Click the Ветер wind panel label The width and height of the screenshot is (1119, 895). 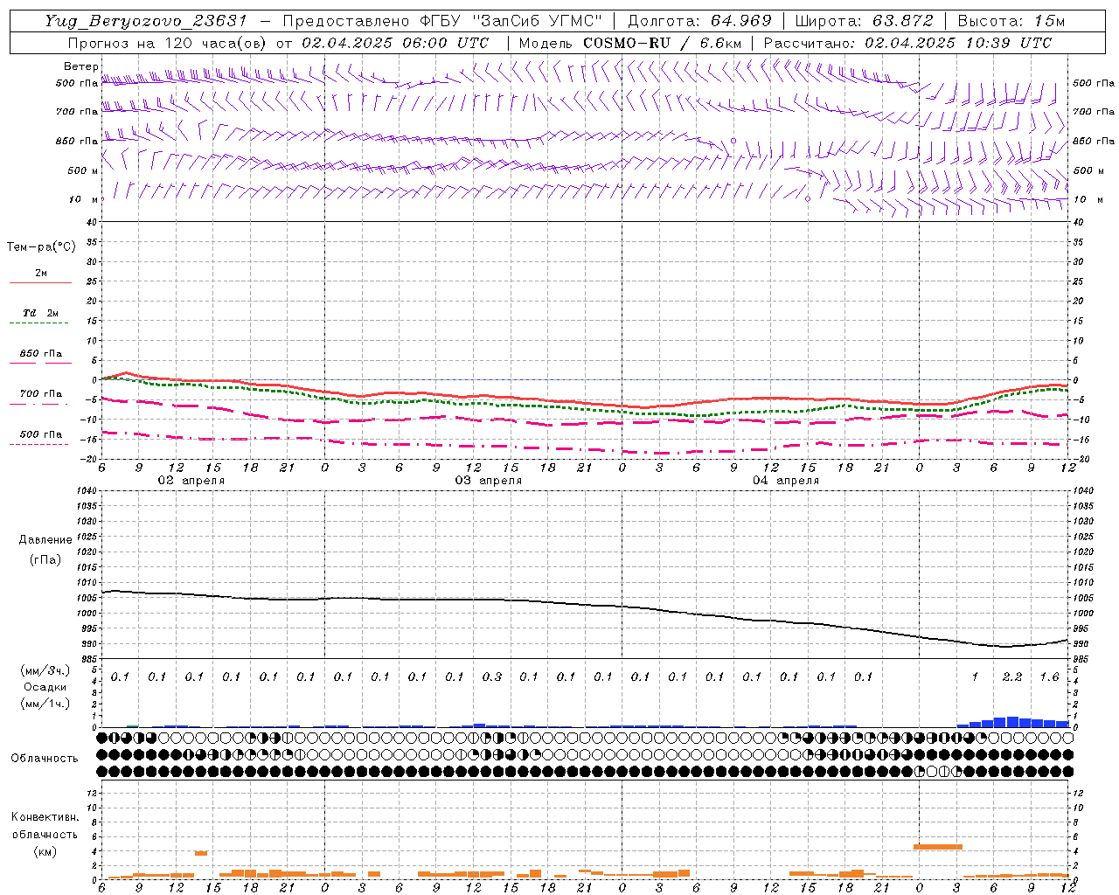pos(80,66)
